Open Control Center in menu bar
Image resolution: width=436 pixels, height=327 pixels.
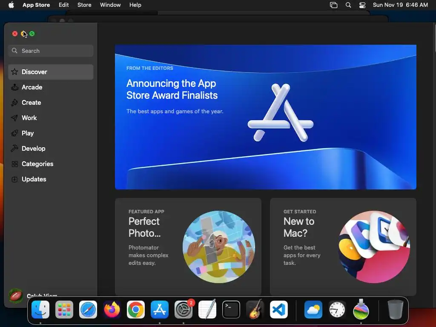(362, 5)
